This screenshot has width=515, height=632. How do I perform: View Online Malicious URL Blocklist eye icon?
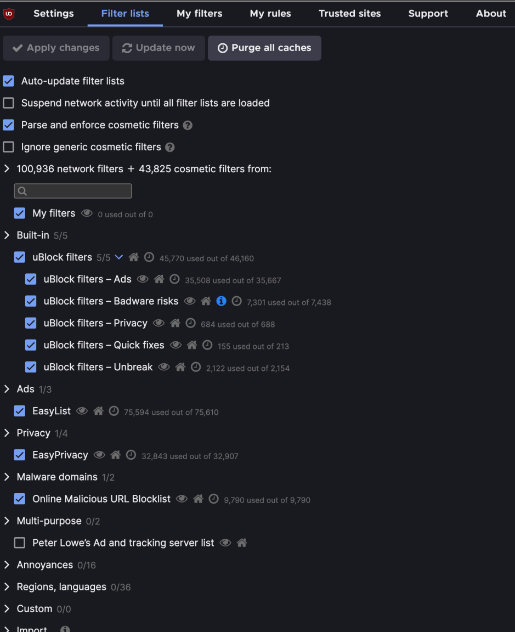click(x=182, y=499)
